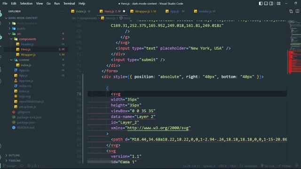Click the .gitignore git file icon

(14, 112)
